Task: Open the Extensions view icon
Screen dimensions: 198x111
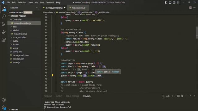Action: [4, 40]
